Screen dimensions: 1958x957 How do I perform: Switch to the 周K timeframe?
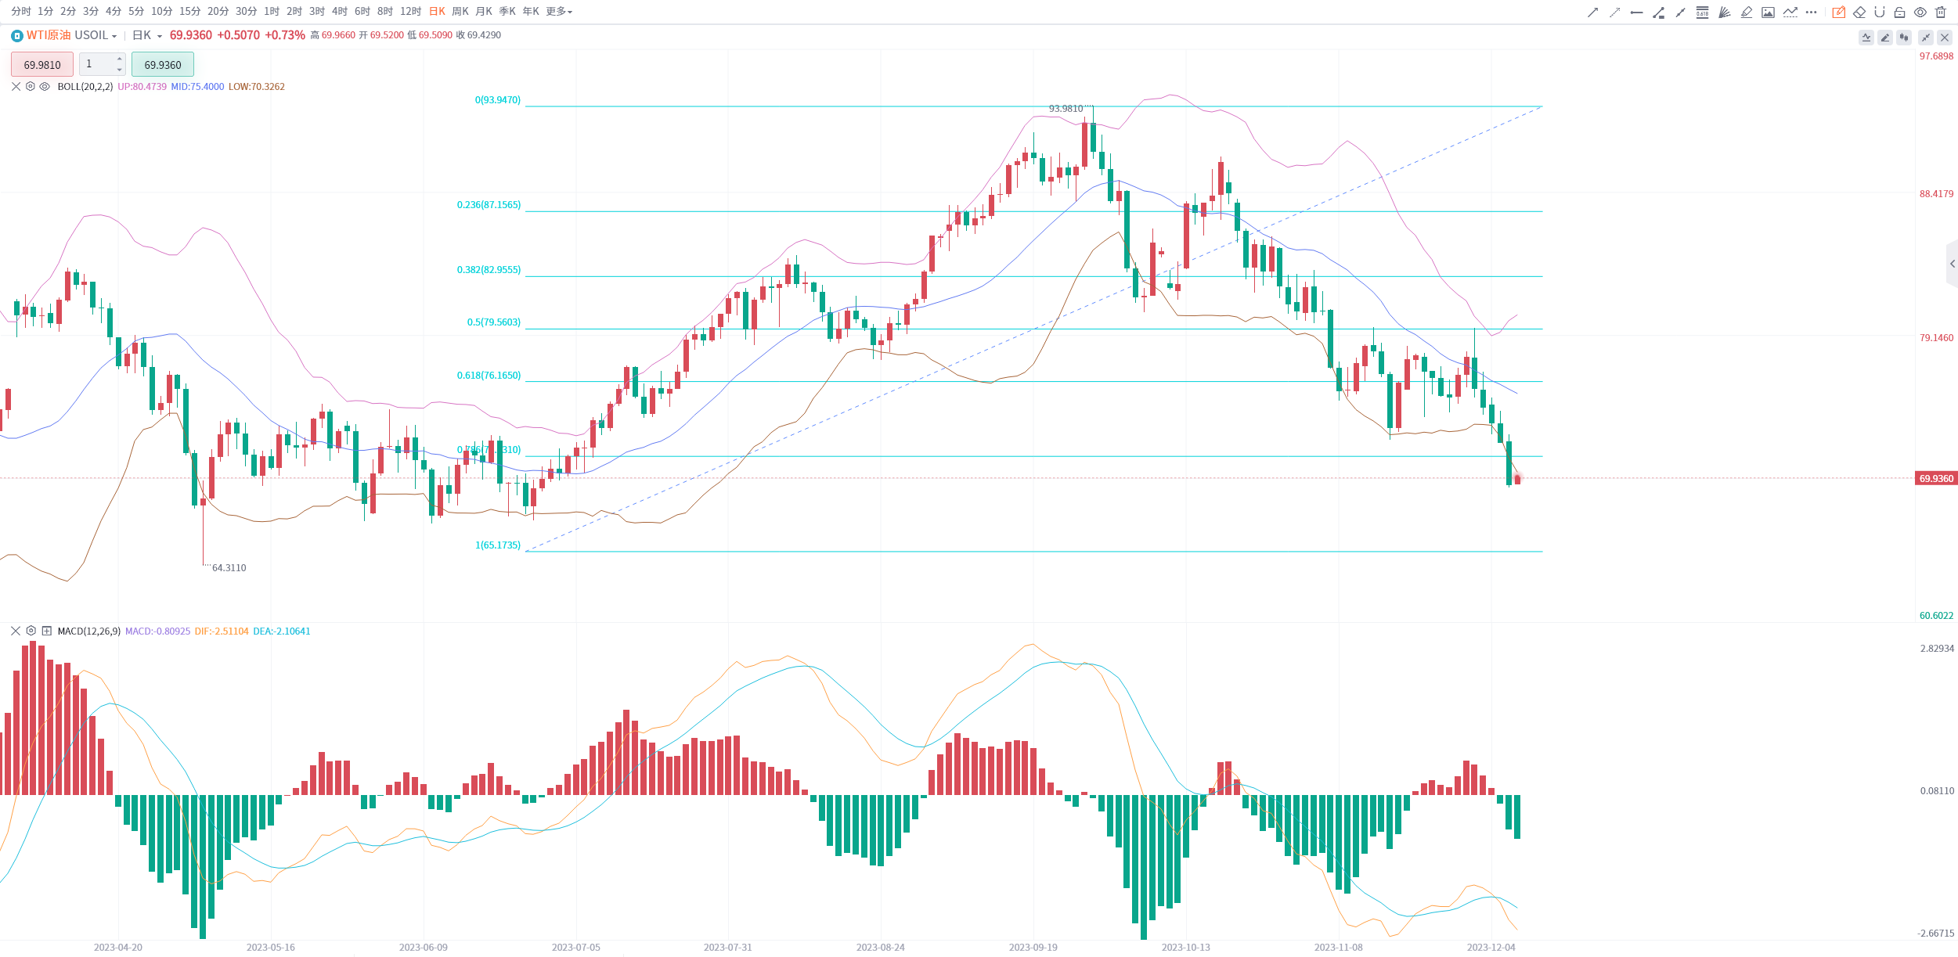(460, 12)
